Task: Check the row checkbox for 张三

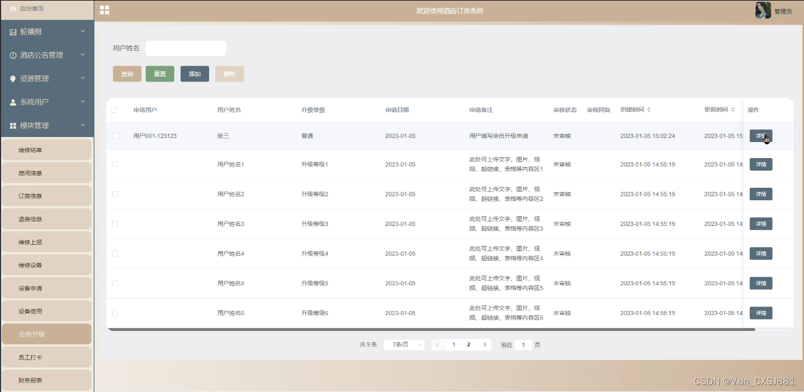Action: [x=115, y=136]
